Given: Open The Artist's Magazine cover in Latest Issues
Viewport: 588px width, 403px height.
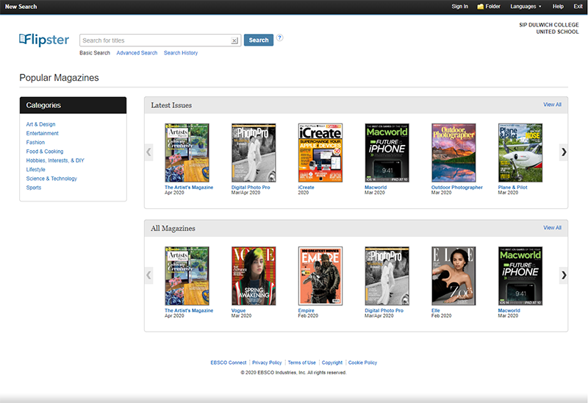Looking at the screenshot, I should click(187, 153).
